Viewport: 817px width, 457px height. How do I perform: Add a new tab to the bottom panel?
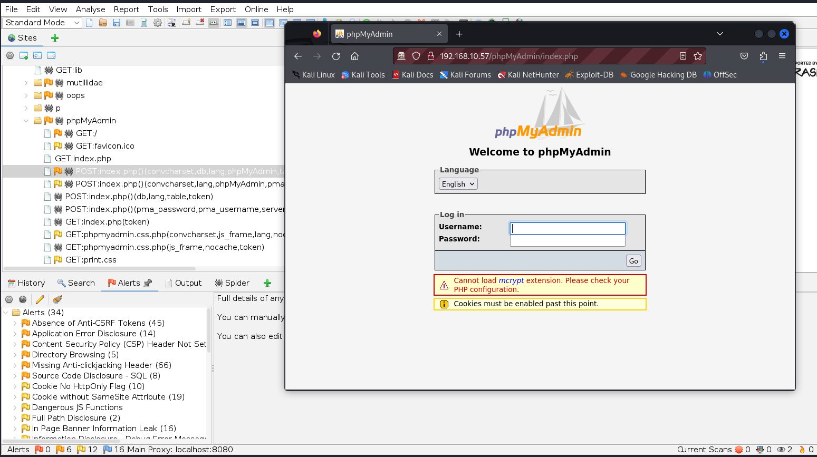click(267, 283)
